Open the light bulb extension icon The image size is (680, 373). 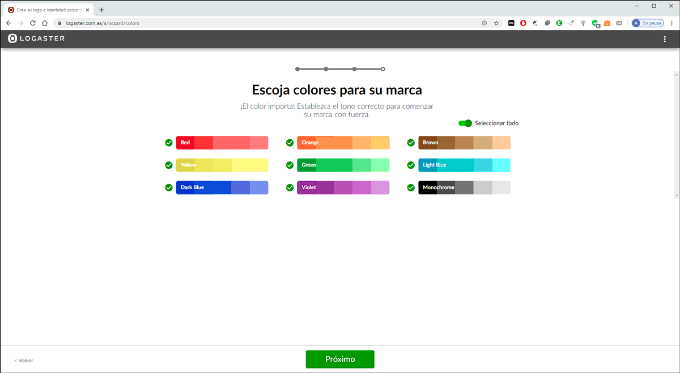pyautogui.click(x=583, y=23)
